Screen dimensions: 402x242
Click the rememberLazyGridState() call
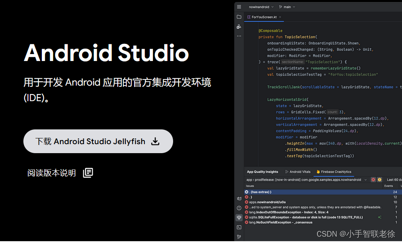pyautogui.click(x=336, y=68)
